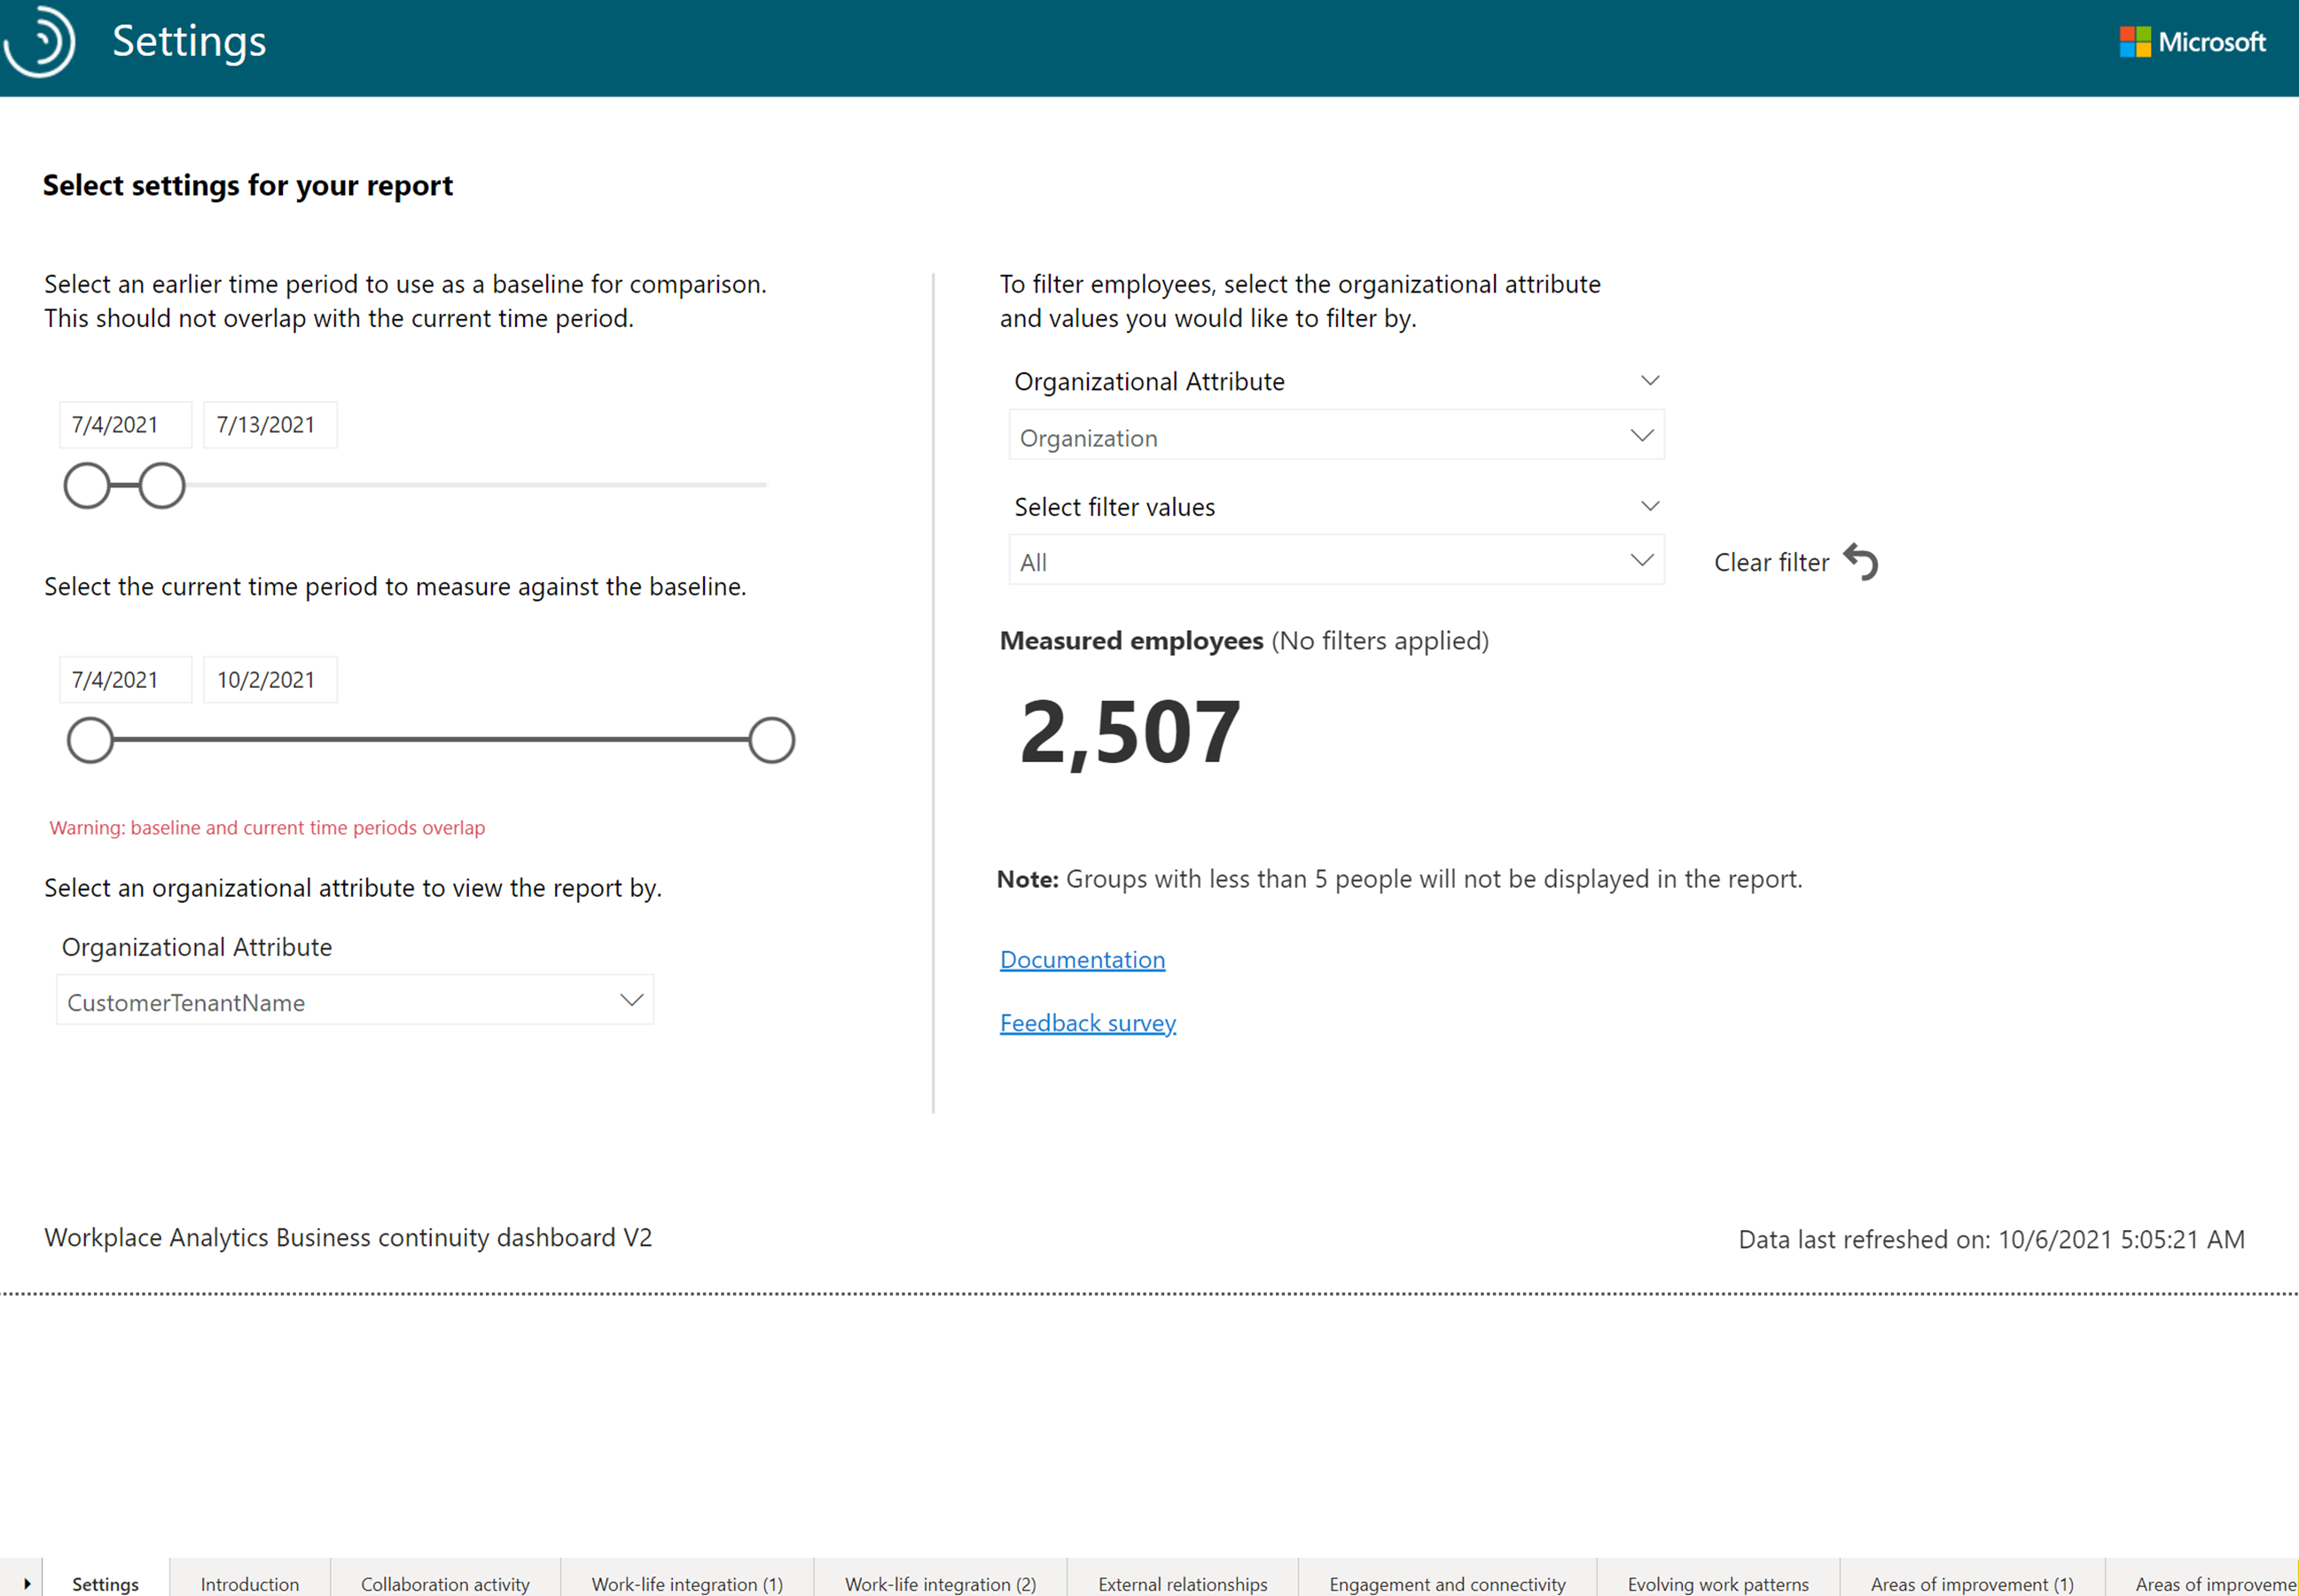Click the baseline slider end handle
This screenshot has width=2299, height=1596.
pyautogui.click(x=162, y=485)
